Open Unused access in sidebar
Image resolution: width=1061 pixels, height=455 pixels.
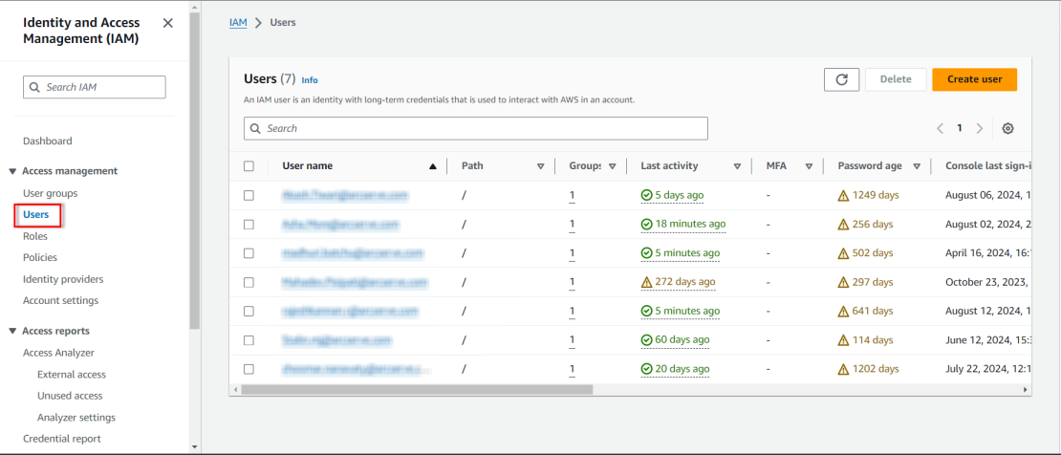pyautogui.click(x=70, y=396)
